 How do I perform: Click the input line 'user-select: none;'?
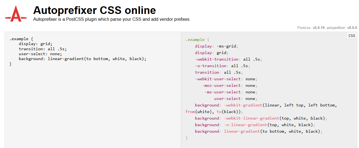pyautogui.click(x=40, y=54)
